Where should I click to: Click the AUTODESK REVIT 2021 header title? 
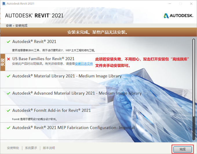(34, 16)
